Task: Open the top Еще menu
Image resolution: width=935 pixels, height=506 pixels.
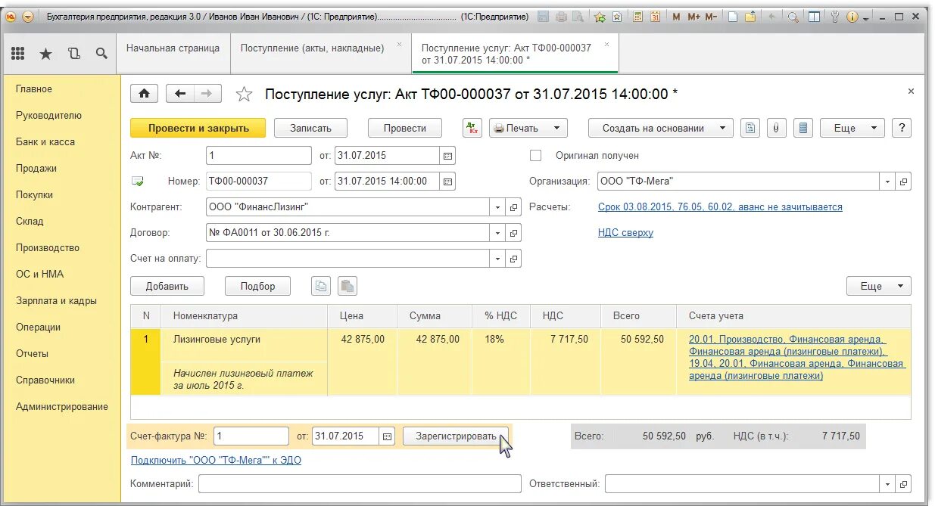Action: [x=852, y=128]
